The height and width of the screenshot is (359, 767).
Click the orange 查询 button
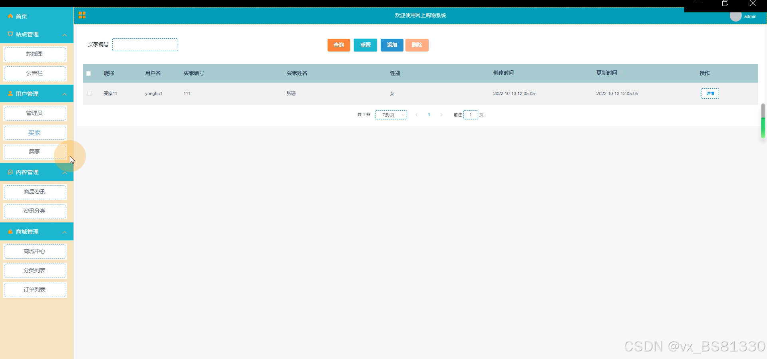(x=339, y=45)
